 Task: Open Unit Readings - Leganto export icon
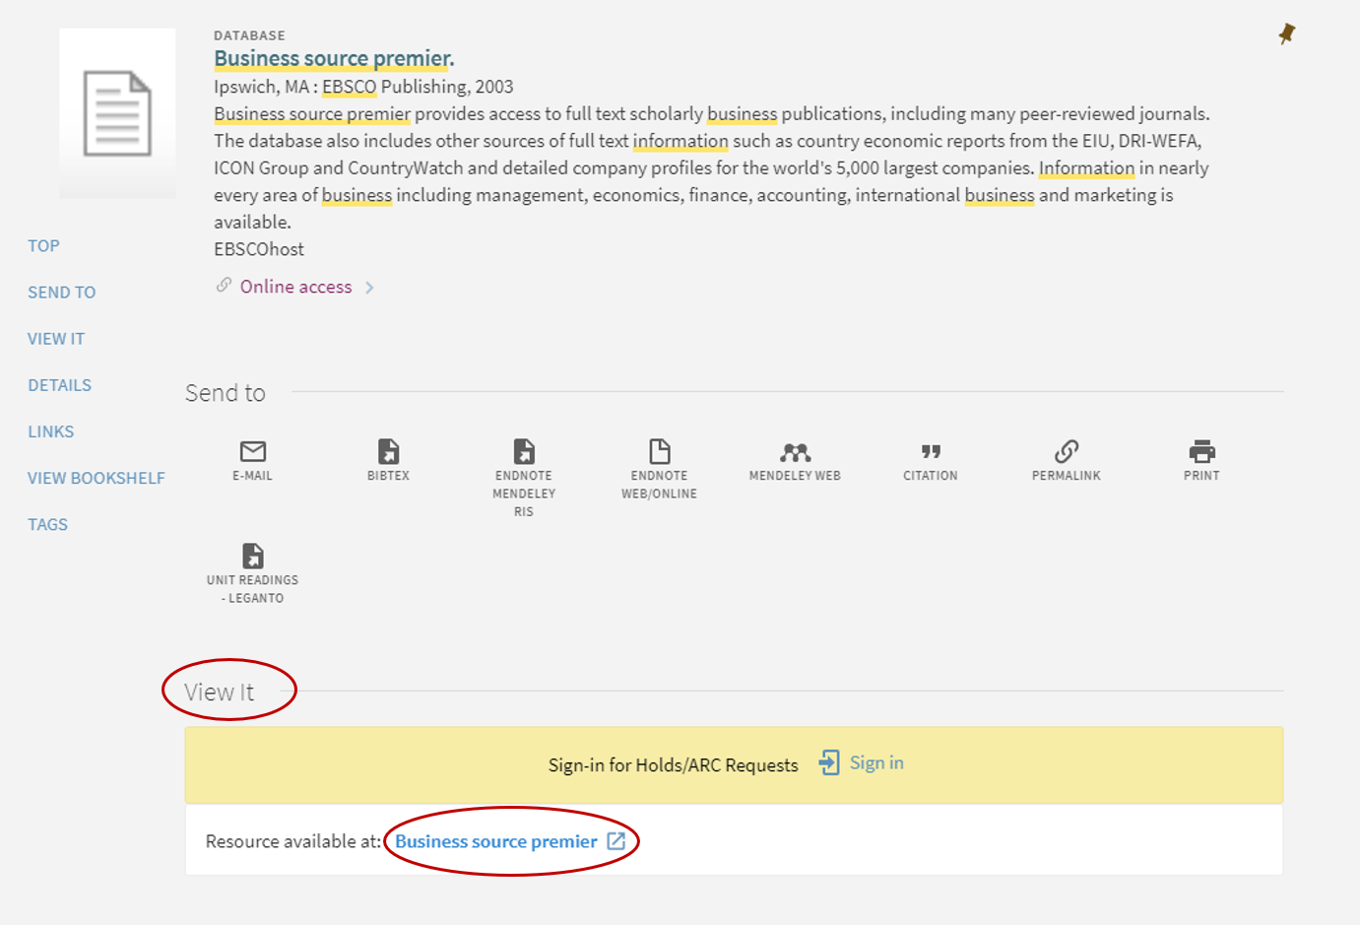coord(252,555)
